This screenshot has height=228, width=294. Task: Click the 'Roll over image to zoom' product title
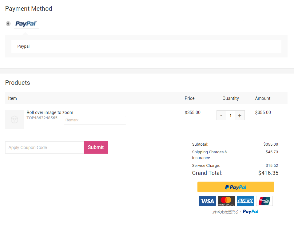point(50,112)
